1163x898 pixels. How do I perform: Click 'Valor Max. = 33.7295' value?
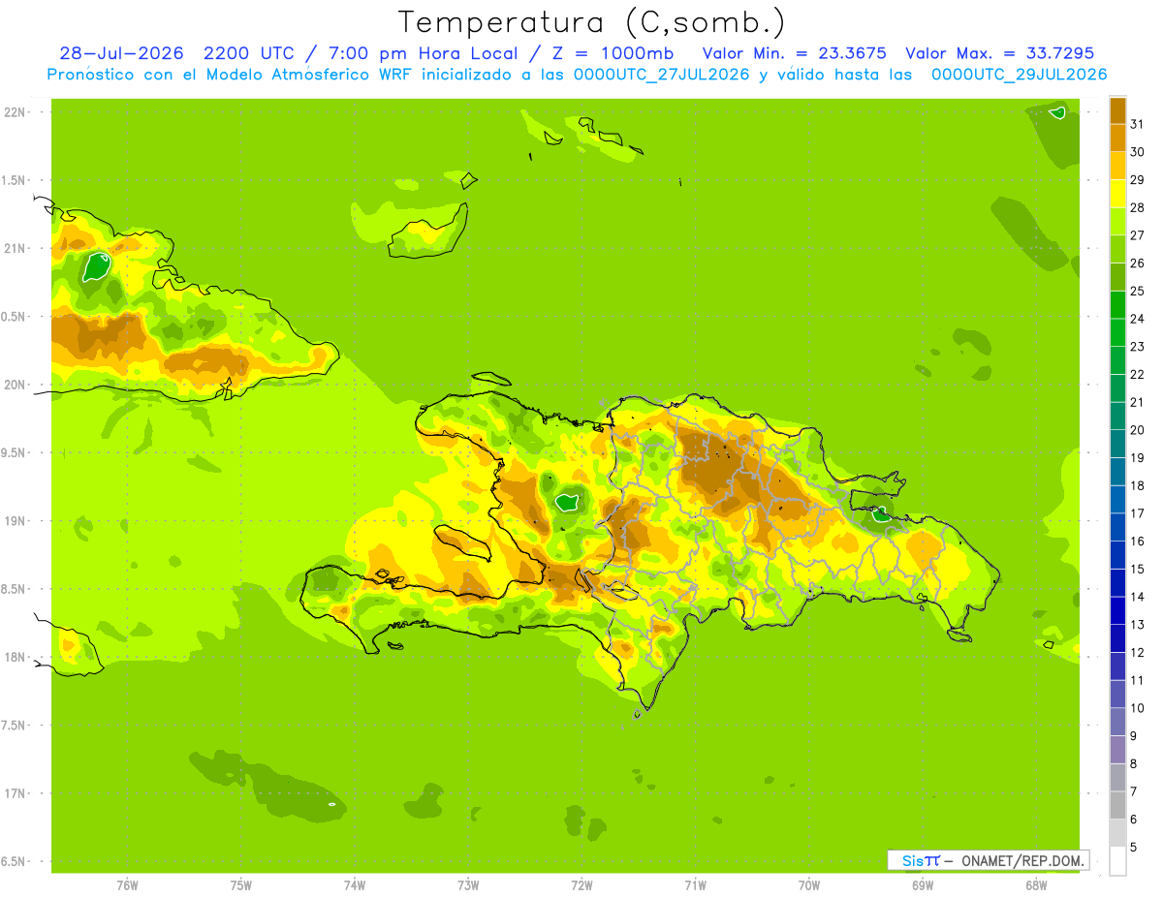pos(999,53)
